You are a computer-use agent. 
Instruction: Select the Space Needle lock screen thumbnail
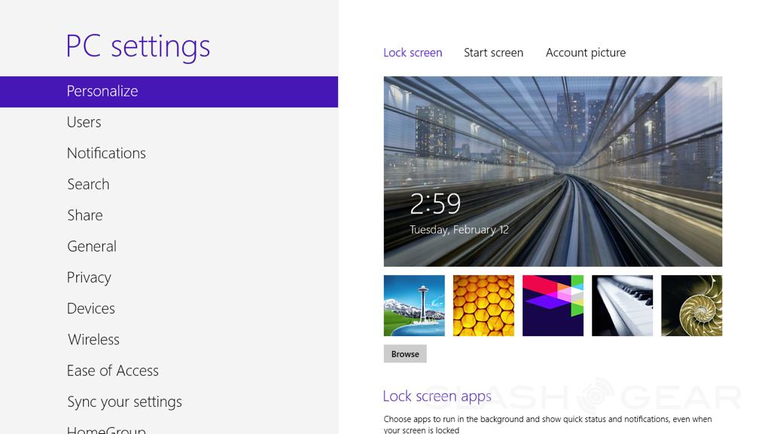(x=414, y=305)
